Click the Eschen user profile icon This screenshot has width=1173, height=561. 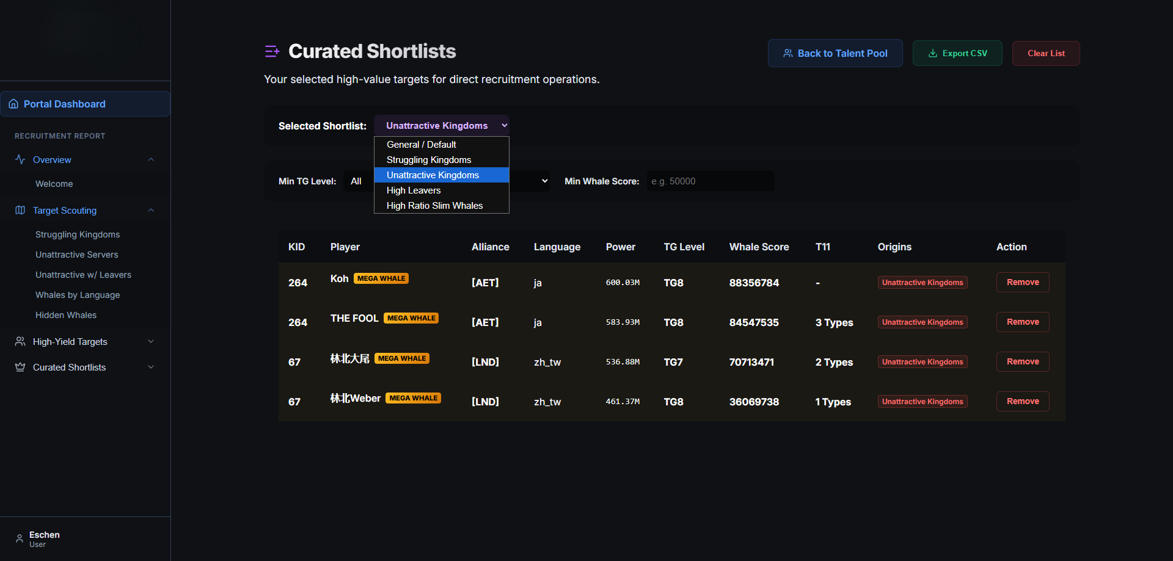(x=20, y=538)
